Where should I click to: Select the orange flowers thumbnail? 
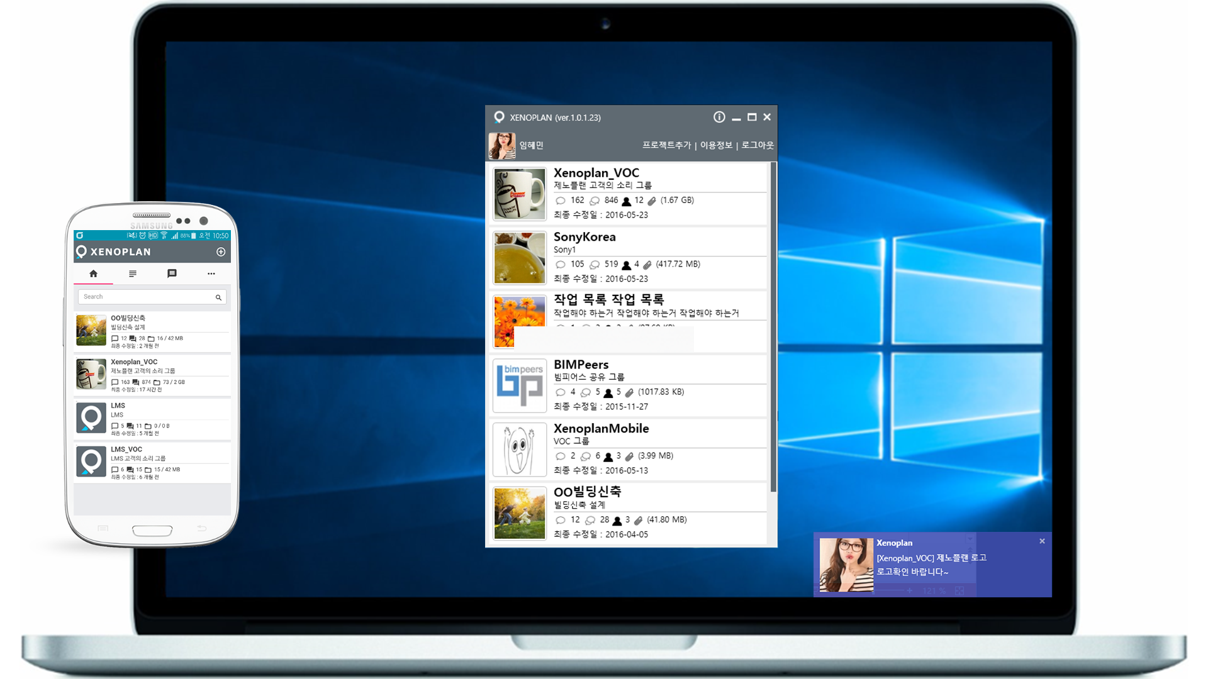[520, 321]
